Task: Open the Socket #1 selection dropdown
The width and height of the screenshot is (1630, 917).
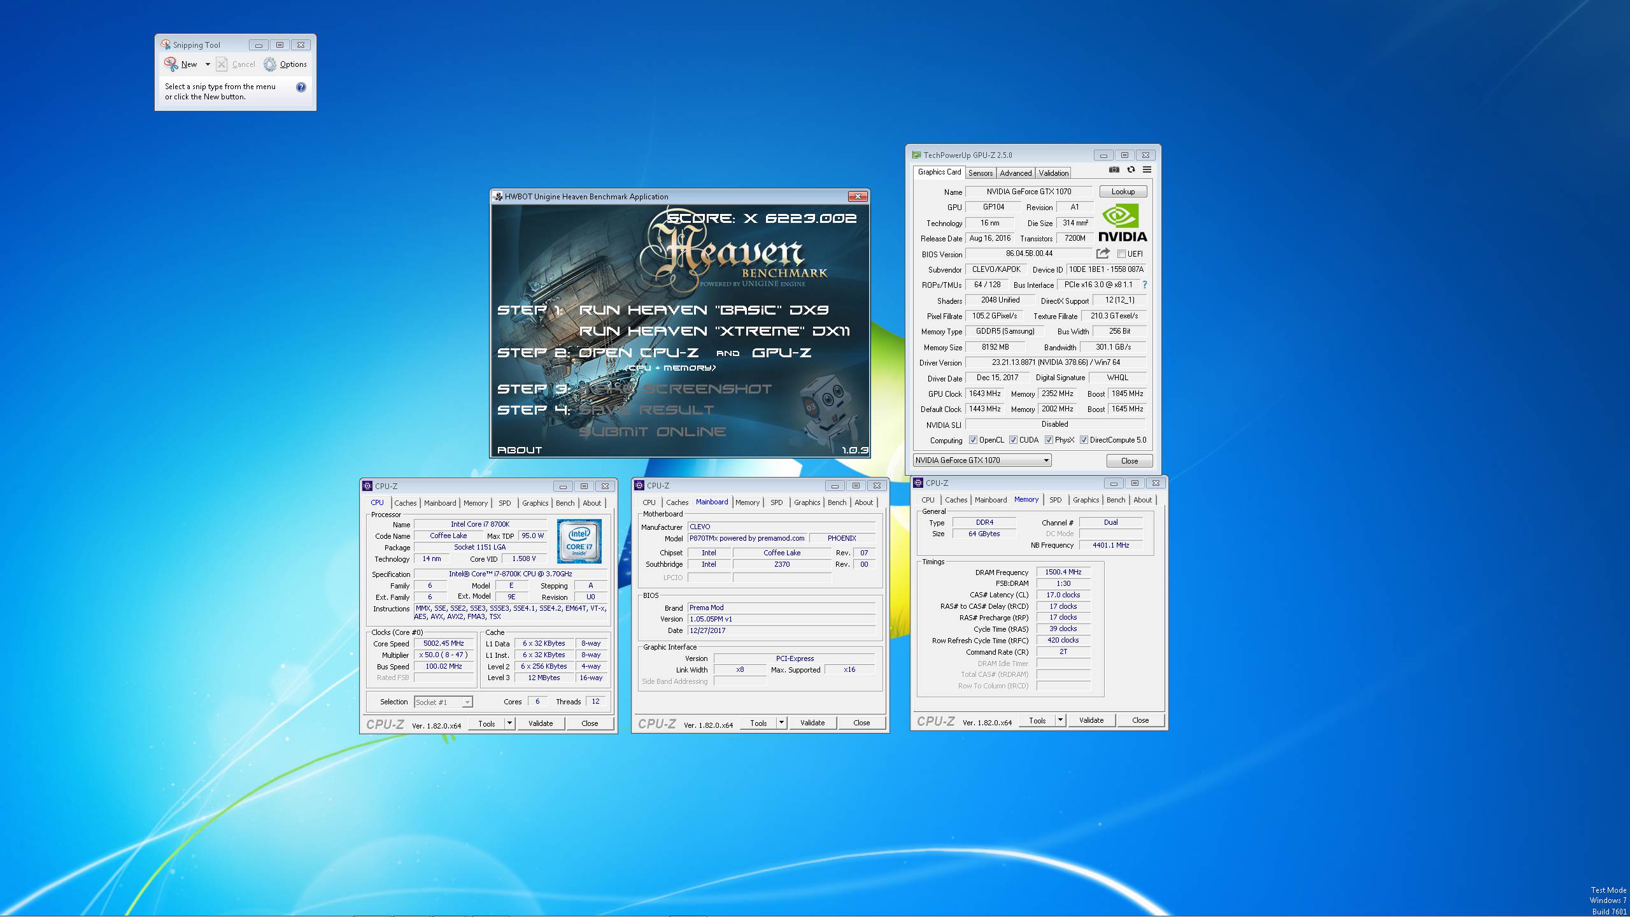Action: [443, 702]
